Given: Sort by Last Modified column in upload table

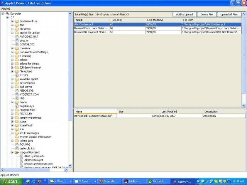Looking at the screenshot, I should [x=163, y=20].
